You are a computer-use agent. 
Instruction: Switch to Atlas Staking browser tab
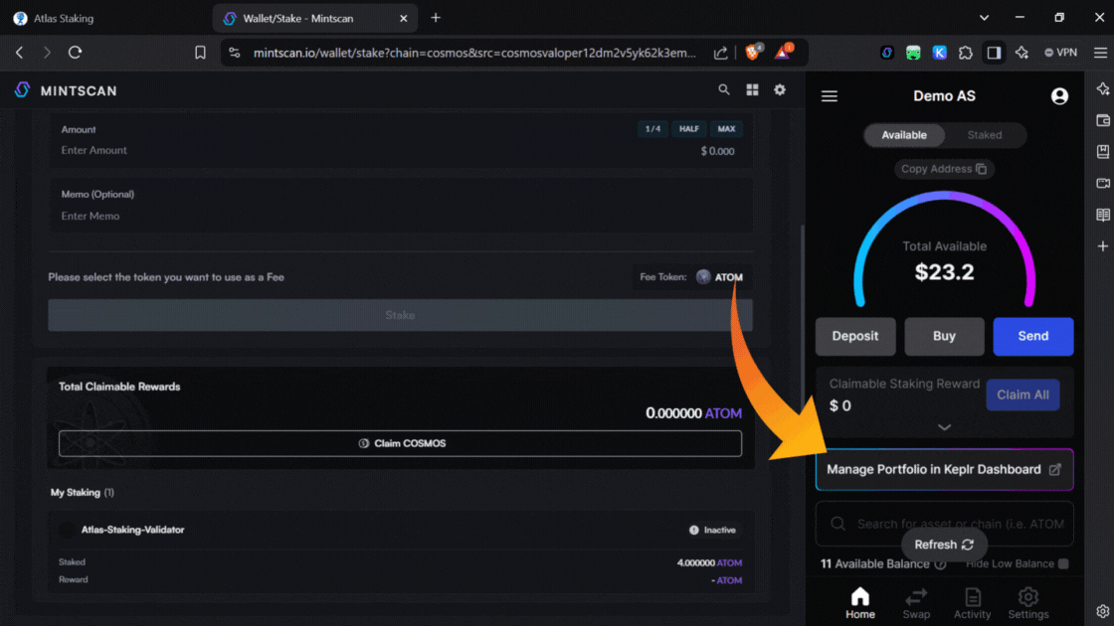[99, 18]
